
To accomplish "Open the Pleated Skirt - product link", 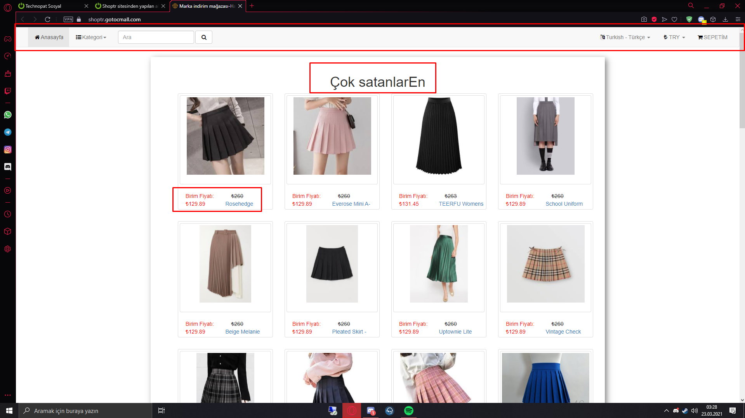I will point(349,332).
